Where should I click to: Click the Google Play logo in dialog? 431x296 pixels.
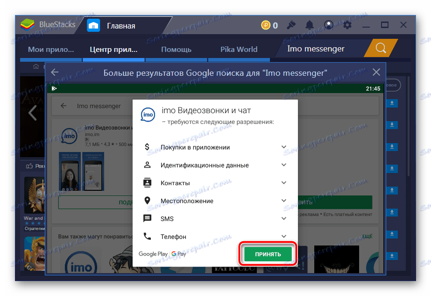coord(153,254)
